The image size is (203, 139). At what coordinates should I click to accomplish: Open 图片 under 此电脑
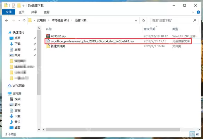click(x=17, y=105)
